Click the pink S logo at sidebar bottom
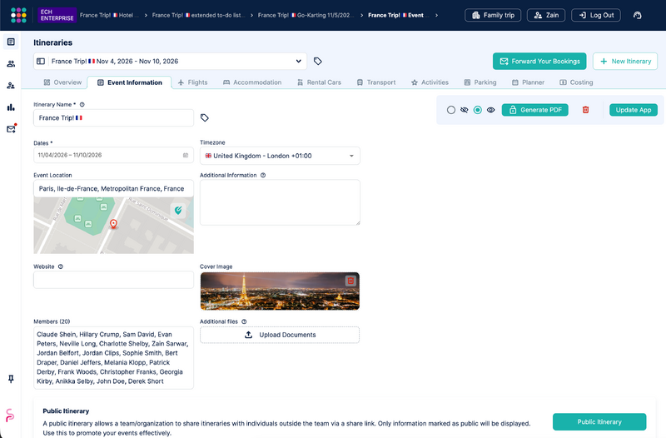Image resolution: width=666 pixels, height=438 pixels. (10, 415)
